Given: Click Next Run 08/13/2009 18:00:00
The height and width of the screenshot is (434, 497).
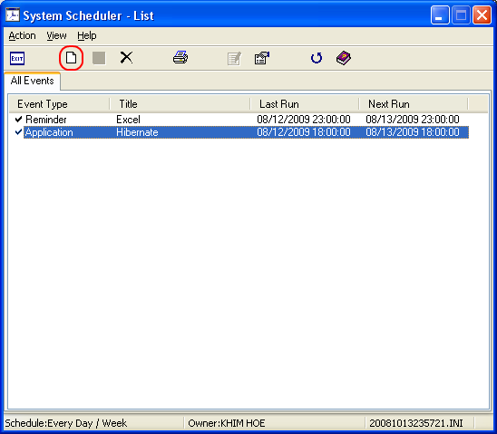Looking at the screenshot, I should point(413,132).
